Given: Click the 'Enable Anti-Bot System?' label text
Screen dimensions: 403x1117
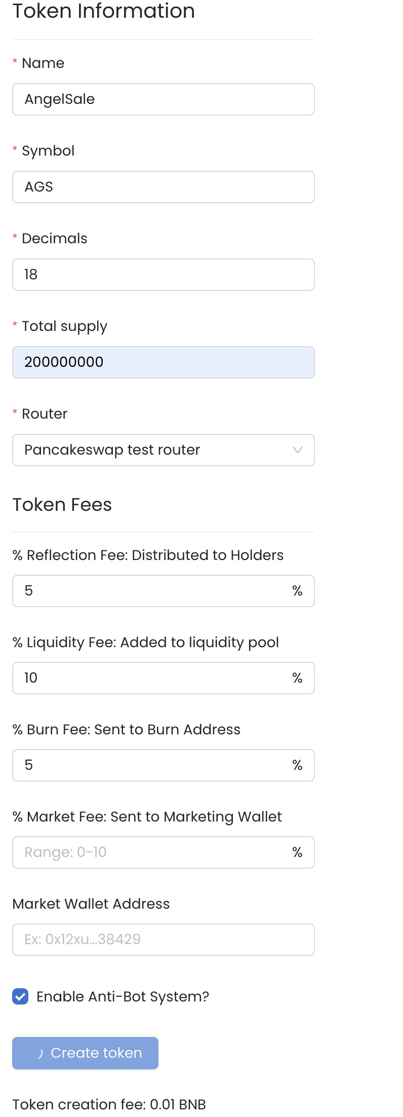Looking at the screenshot, I should point(123,996).
